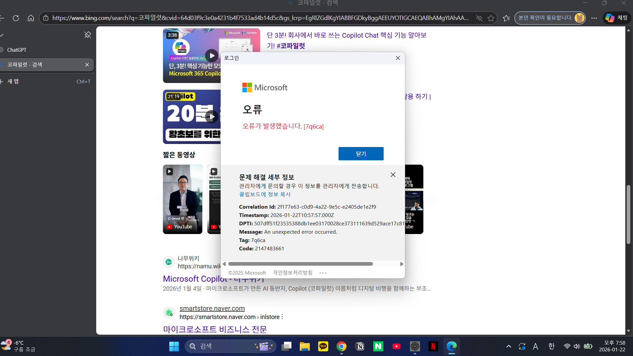Switch to Microsoft Edge on taskbar

(451, 346)
